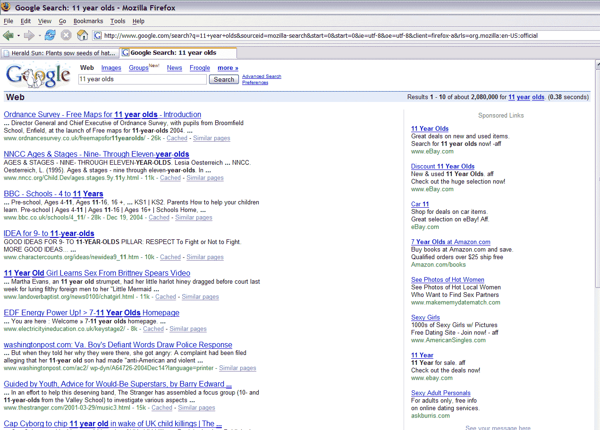The image size is (600, 430).
Task: Open Ordnance Survey Free Maps result
Action: (x=102, y=115)
